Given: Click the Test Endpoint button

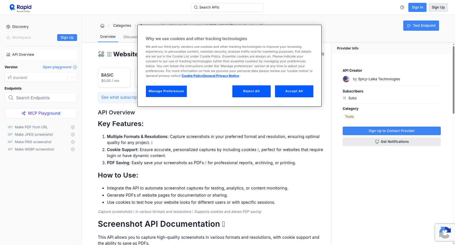Looking at the screenshot, I should [421, 26].
